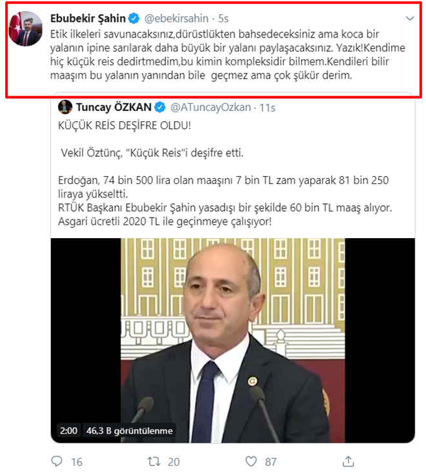The width and height of the screenshot is (426, 475).
Task: Open Tuncay ÖZKAN's small avatar
Action: pos(65,107)
